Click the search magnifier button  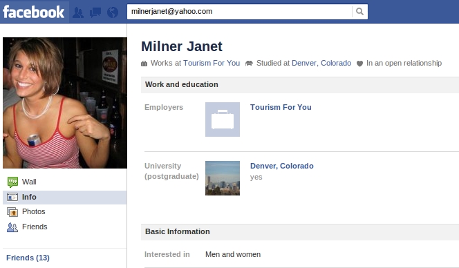point(359,12)
